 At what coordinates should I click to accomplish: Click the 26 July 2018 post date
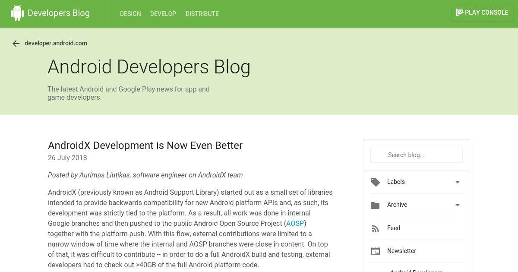[67, 158]
